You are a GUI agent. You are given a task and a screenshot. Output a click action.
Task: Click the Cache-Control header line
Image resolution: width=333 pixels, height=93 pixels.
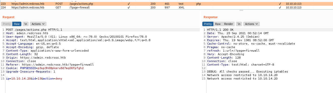point(251,44)
